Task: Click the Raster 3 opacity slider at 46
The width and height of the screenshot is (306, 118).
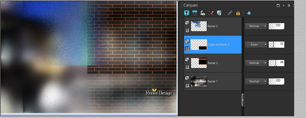Action: point(276,63)
